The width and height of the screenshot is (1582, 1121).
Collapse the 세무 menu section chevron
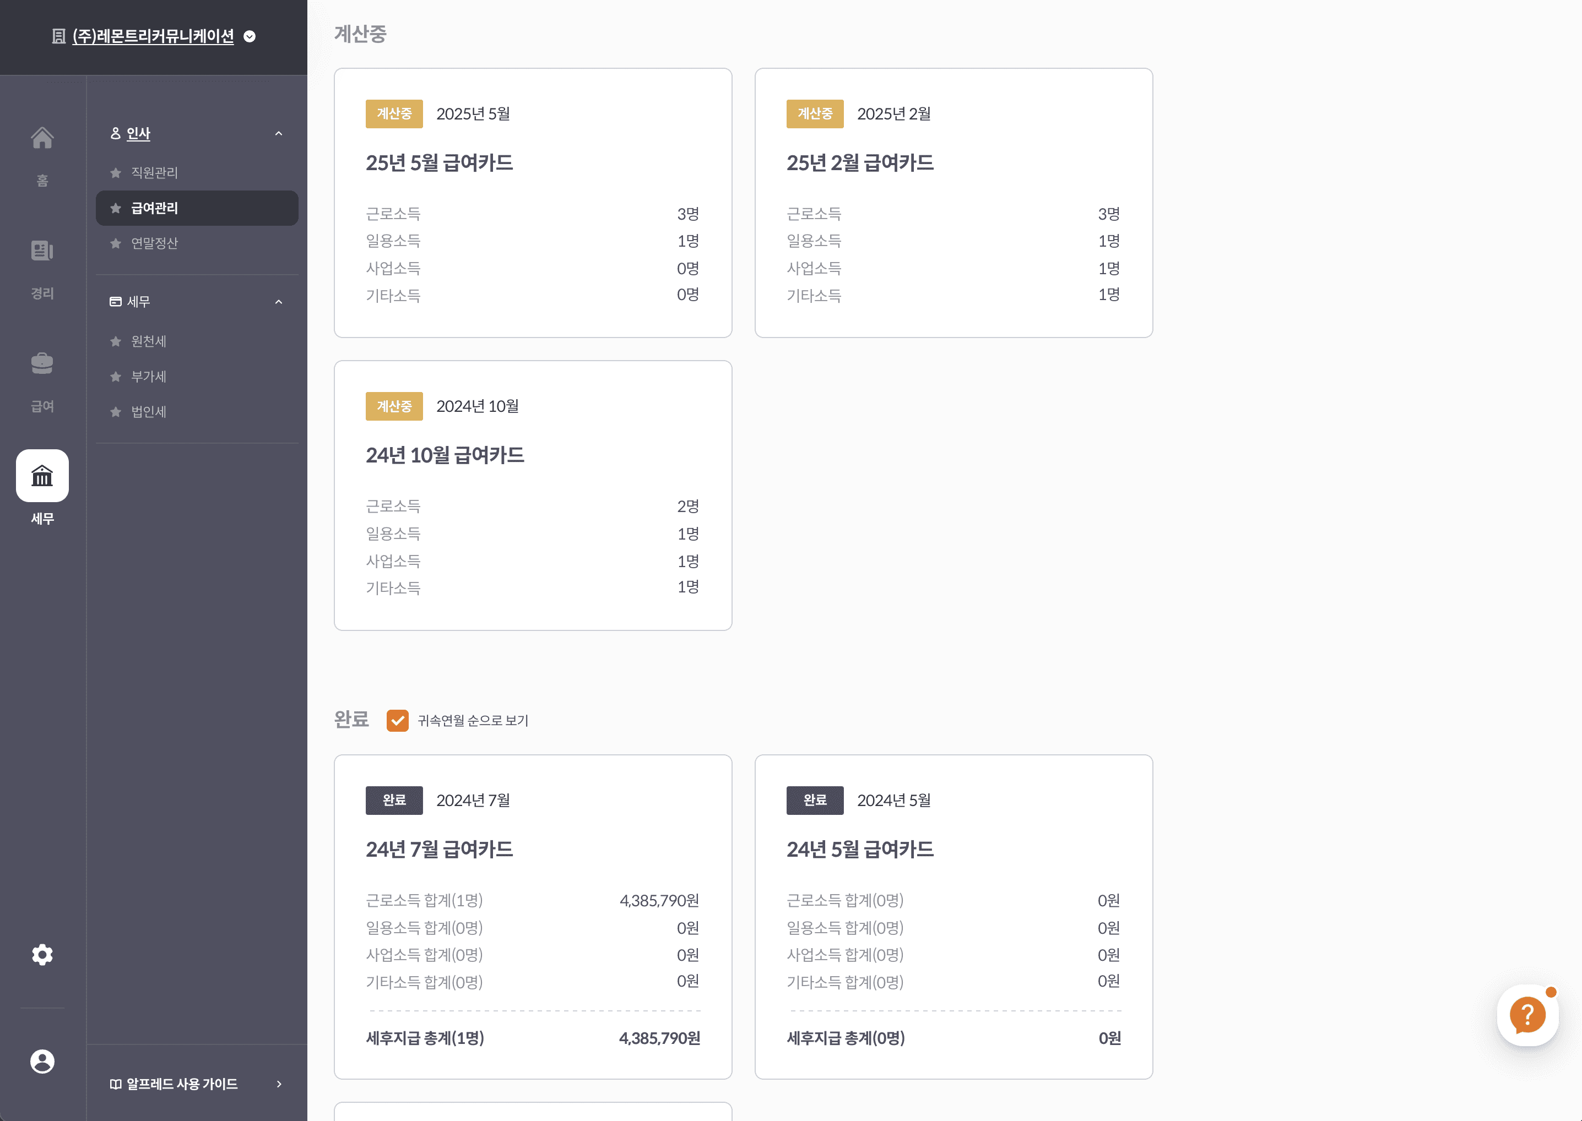(x=278, y=302)
